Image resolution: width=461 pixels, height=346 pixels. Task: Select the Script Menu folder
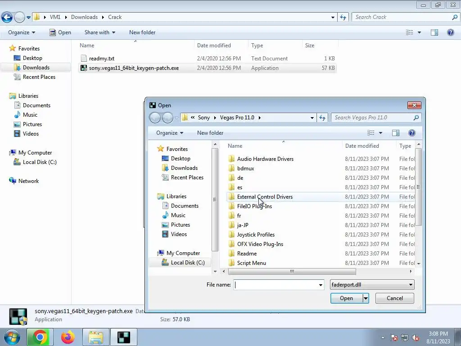click(251, 263)
